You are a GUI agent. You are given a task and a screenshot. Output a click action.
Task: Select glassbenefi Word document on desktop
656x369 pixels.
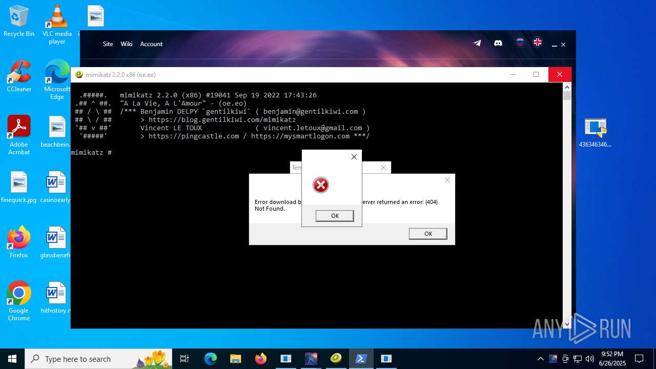(x=55, y=242)
